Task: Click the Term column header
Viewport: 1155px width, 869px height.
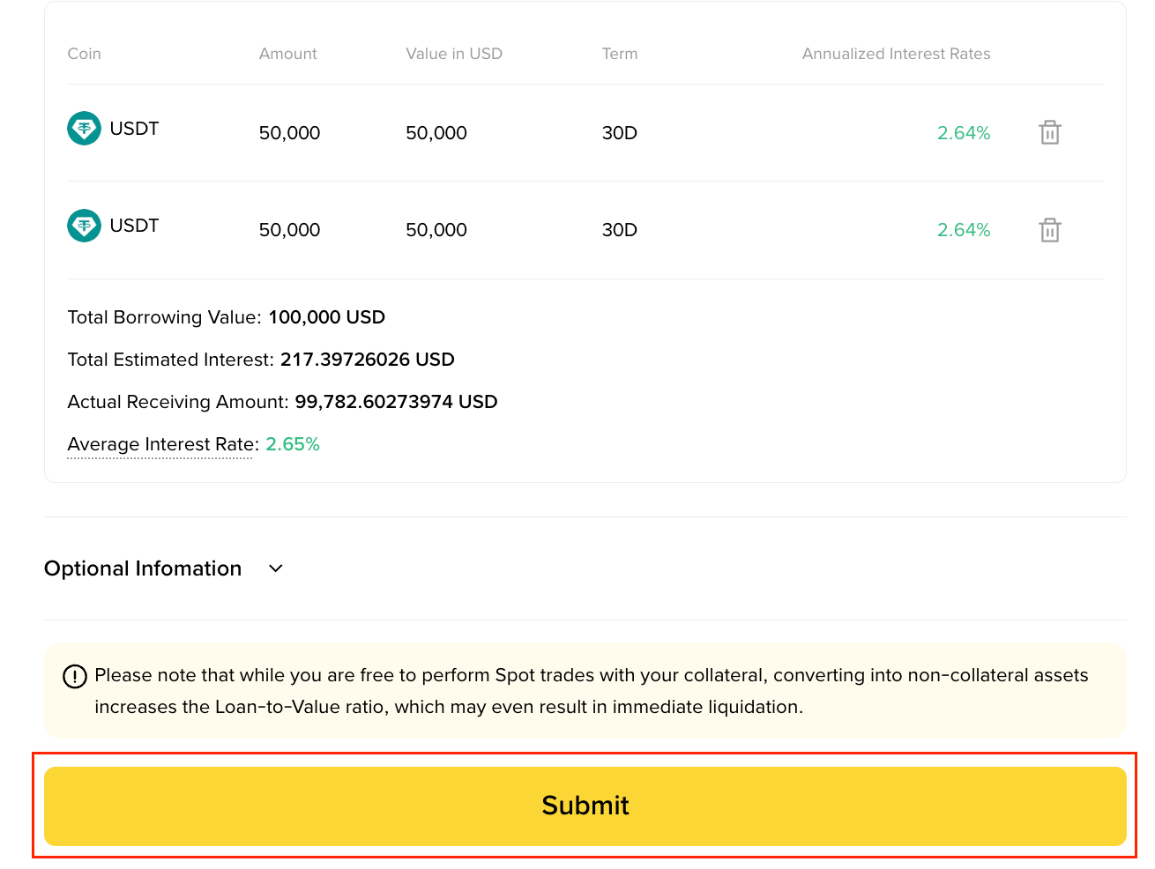Action: point(620,54)
